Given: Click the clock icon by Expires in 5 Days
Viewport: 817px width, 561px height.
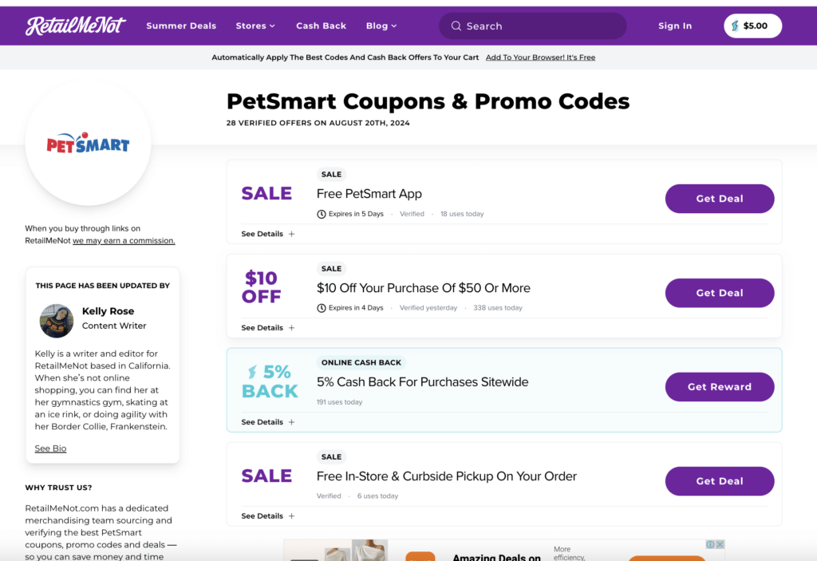Looking at the screenshot, I should coord(322,214).
